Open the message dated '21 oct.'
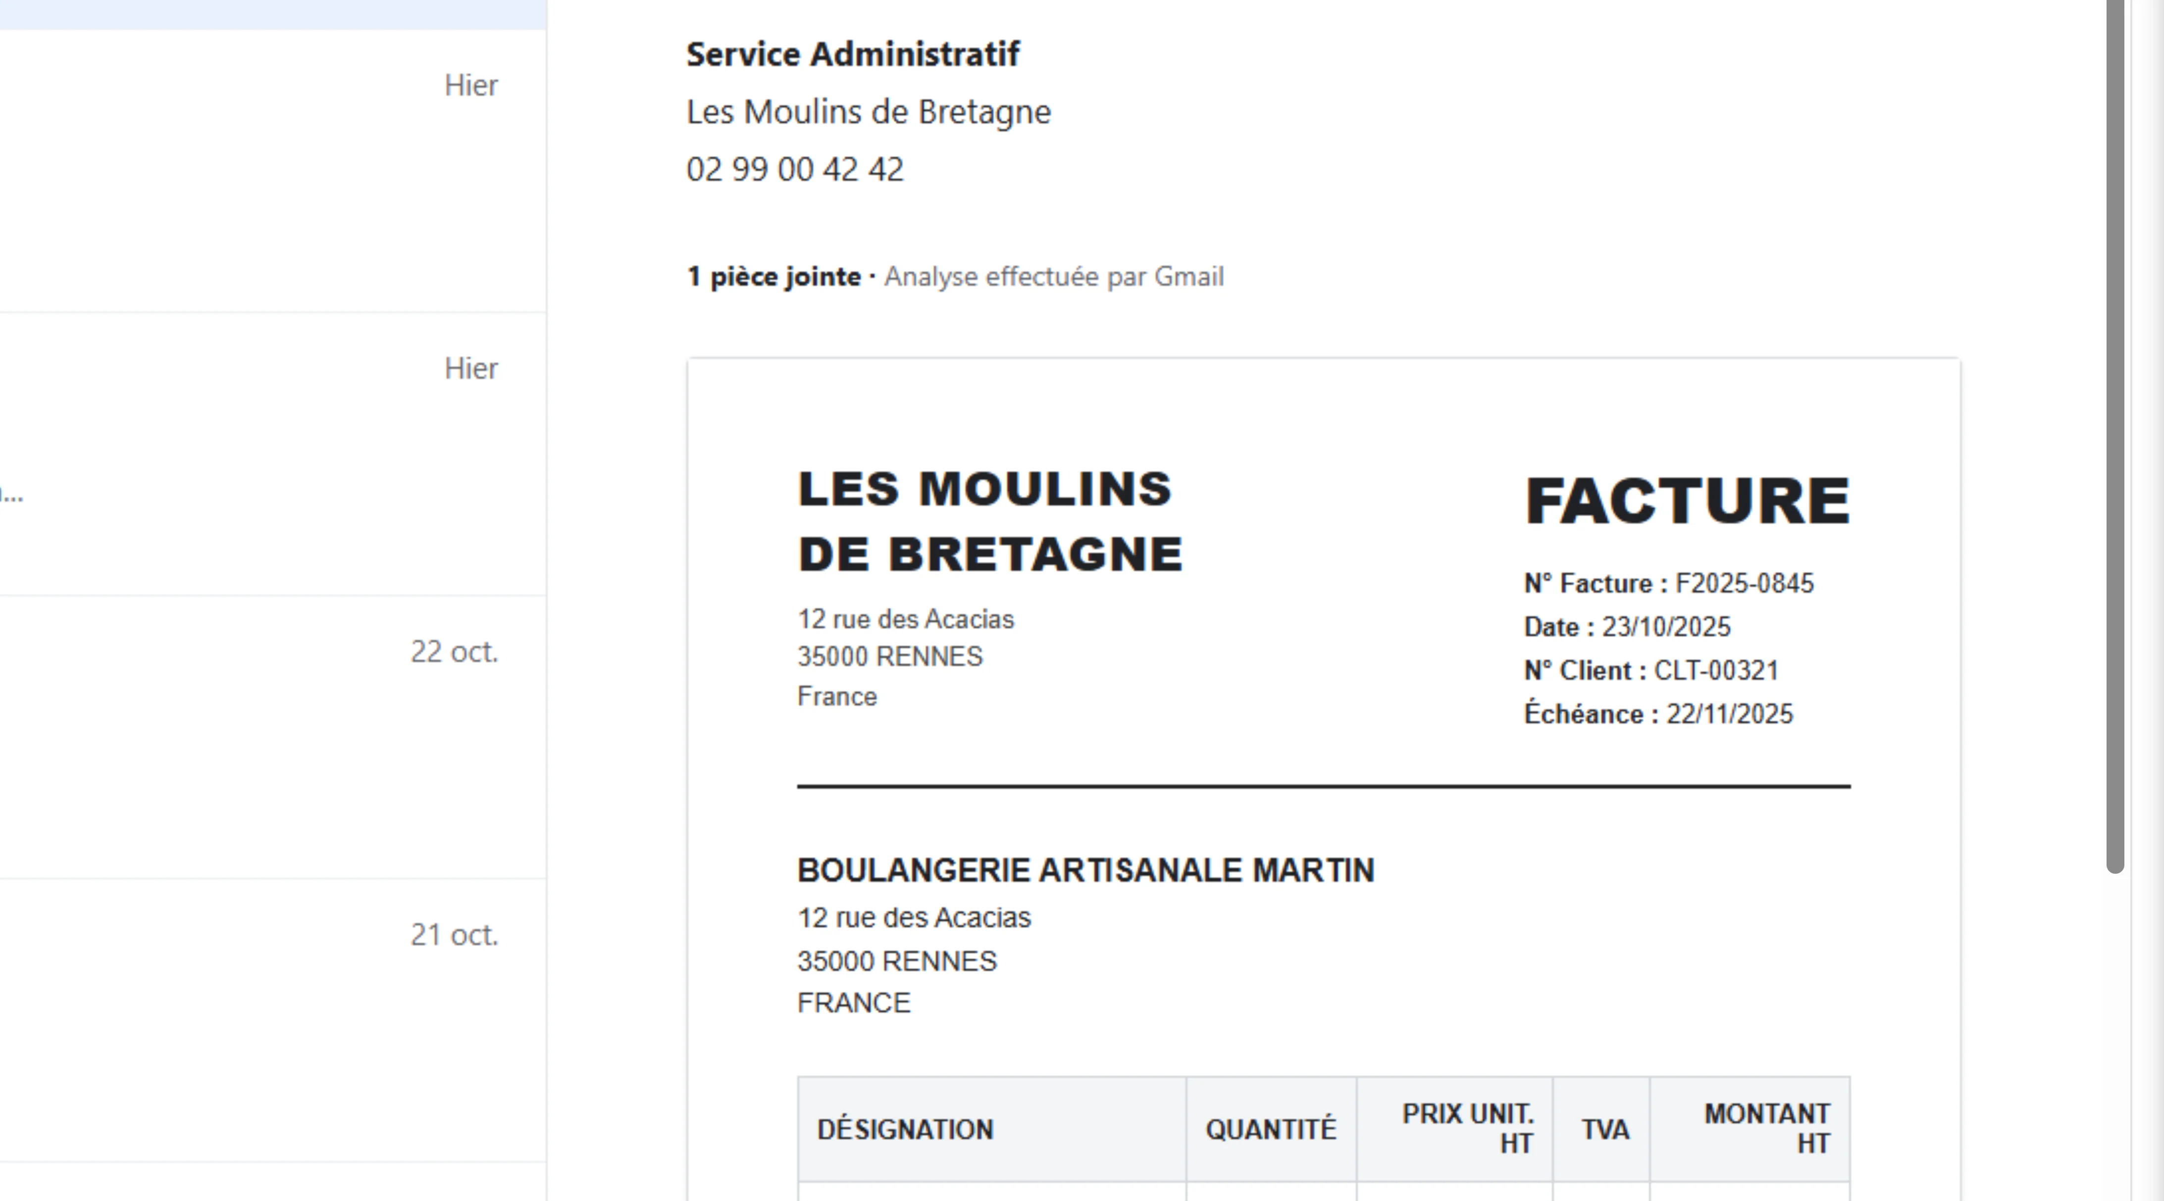Image resolution: width=2164 pixels, height=1201 pixels. click(x=273, y=1020)
